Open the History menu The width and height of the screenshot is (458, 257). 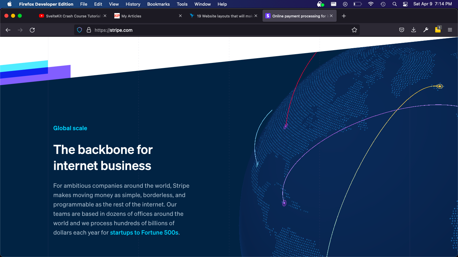pyautogui.click(x=133, y=4)
